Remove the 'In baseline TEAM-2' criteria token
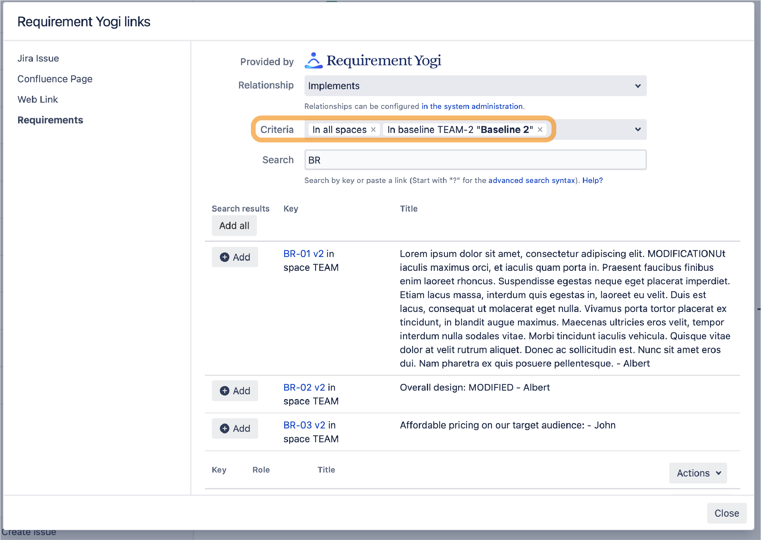The height and width of the screenshot is (540, 761). [540, 129]
